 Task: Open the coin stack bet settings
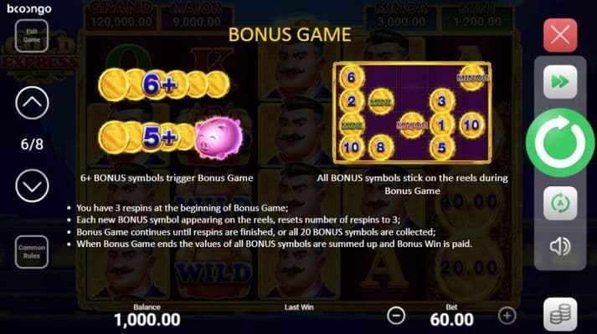(560, 315)
